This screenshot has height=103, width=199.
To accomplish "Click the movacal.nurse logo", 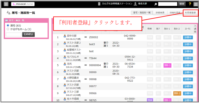I will [x=23, y=4].
